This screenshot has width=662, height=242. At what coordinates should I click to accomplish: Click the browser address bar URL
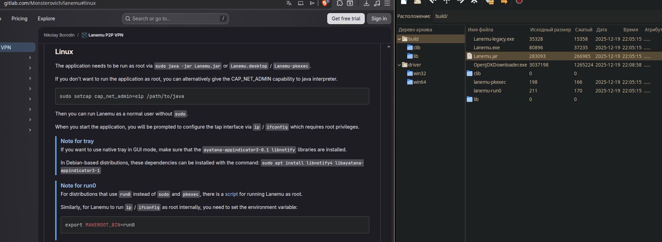50,3
